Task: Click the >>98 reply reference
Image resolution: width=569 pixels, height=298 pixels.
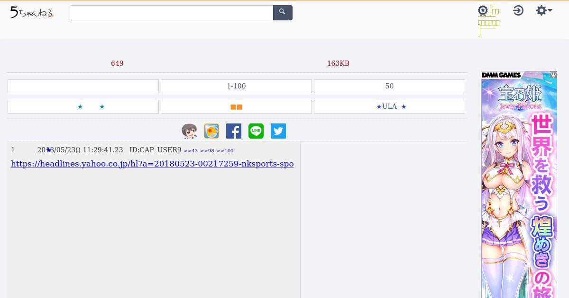Action: (x=207, y=150)
